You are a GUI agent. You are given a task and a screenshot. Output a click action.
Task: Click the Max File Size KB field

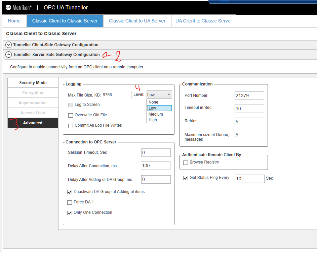coord(117,95)
